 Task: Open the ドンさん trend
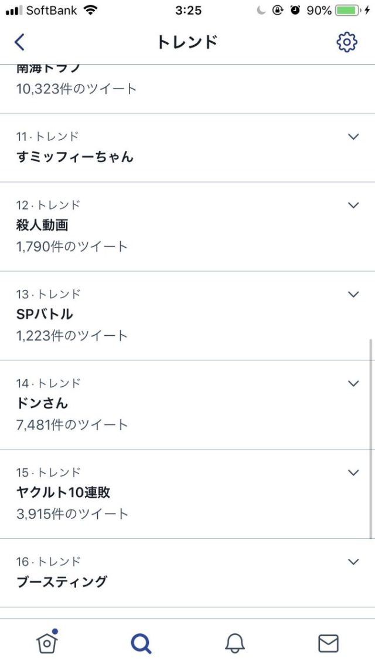(42, 404)
